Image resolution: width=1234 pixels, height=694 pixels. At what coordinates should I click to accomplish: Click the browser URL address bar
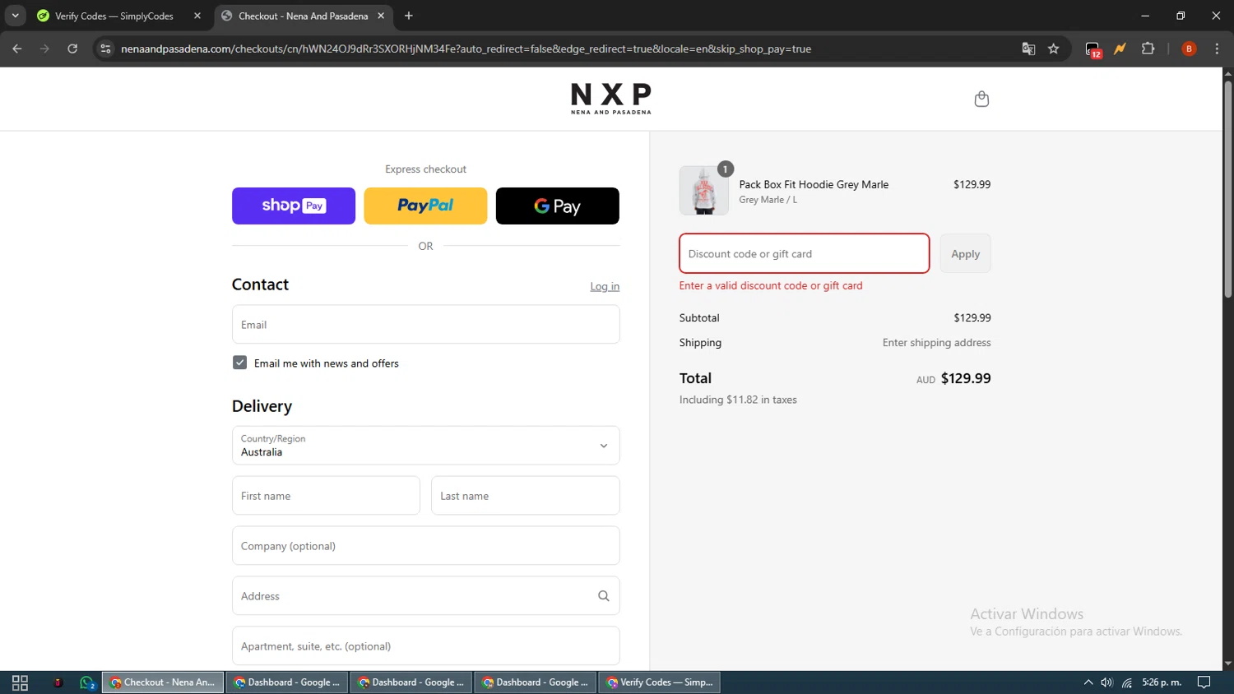click(559, 49)
